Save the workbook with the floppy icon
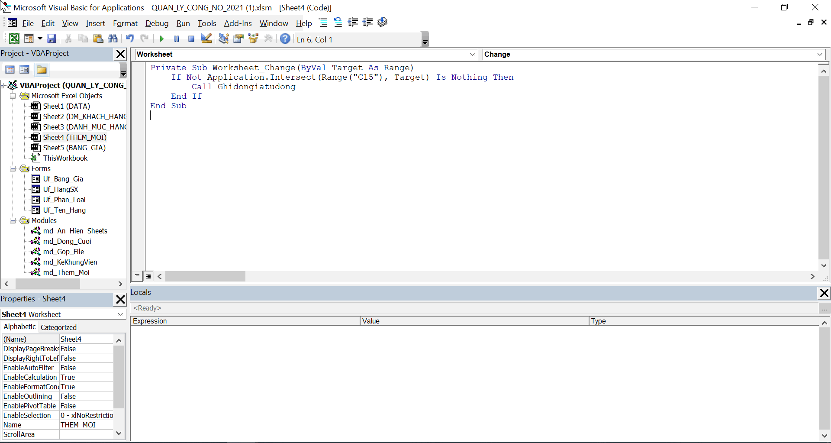Image resolution: width=831 pixels, height=443 pixels. 52,39
